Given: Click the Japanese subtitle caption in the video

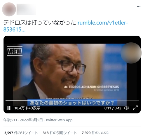Looking at the screenshot, I should 72,103.
